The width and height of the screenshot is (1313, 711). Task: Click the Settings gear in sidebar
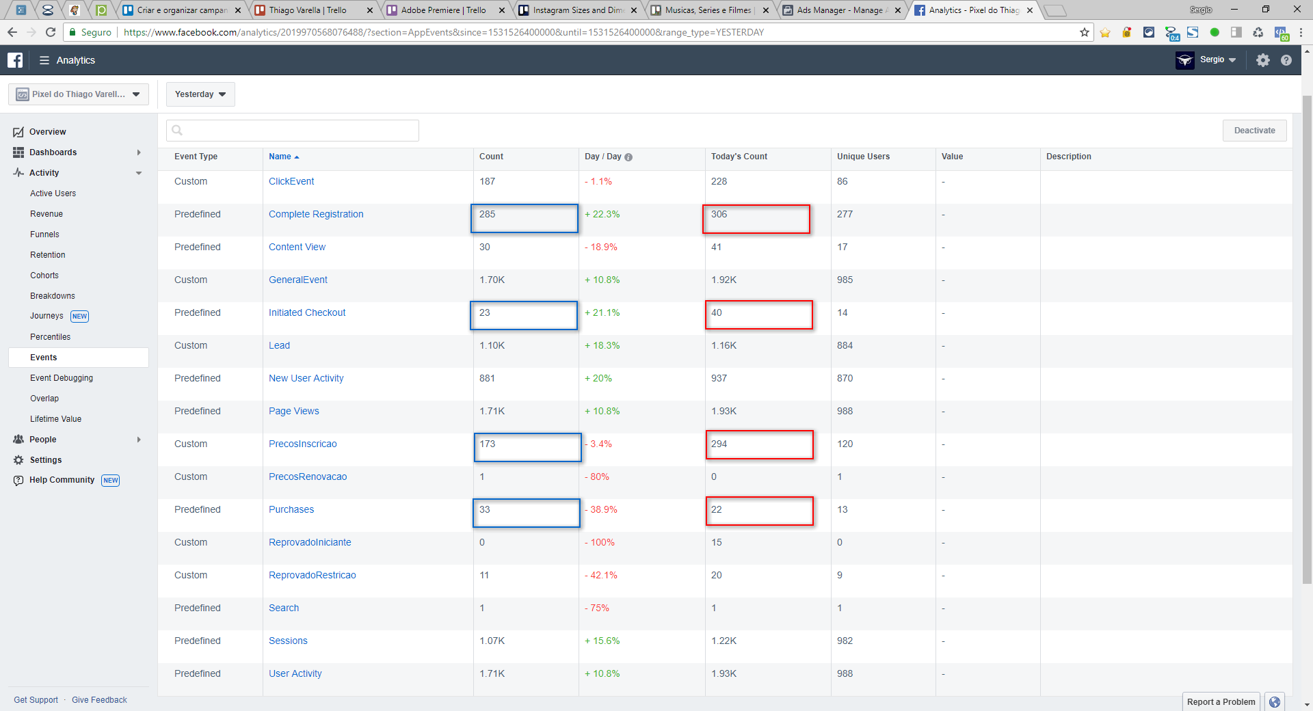[x=18, y=460]
